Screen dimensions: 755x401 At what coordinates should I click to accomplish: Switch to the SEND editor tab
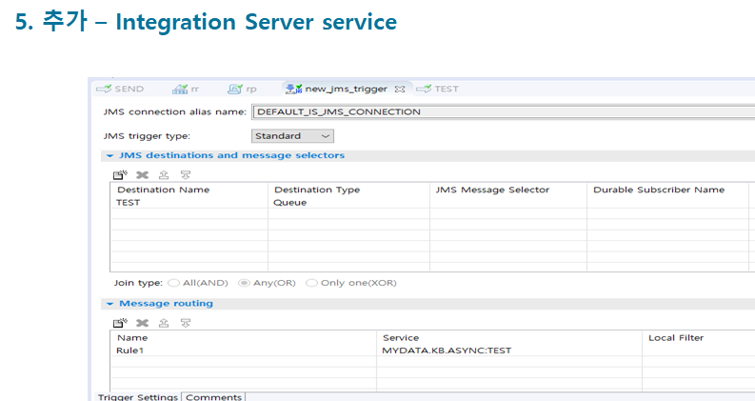point(120,89)
